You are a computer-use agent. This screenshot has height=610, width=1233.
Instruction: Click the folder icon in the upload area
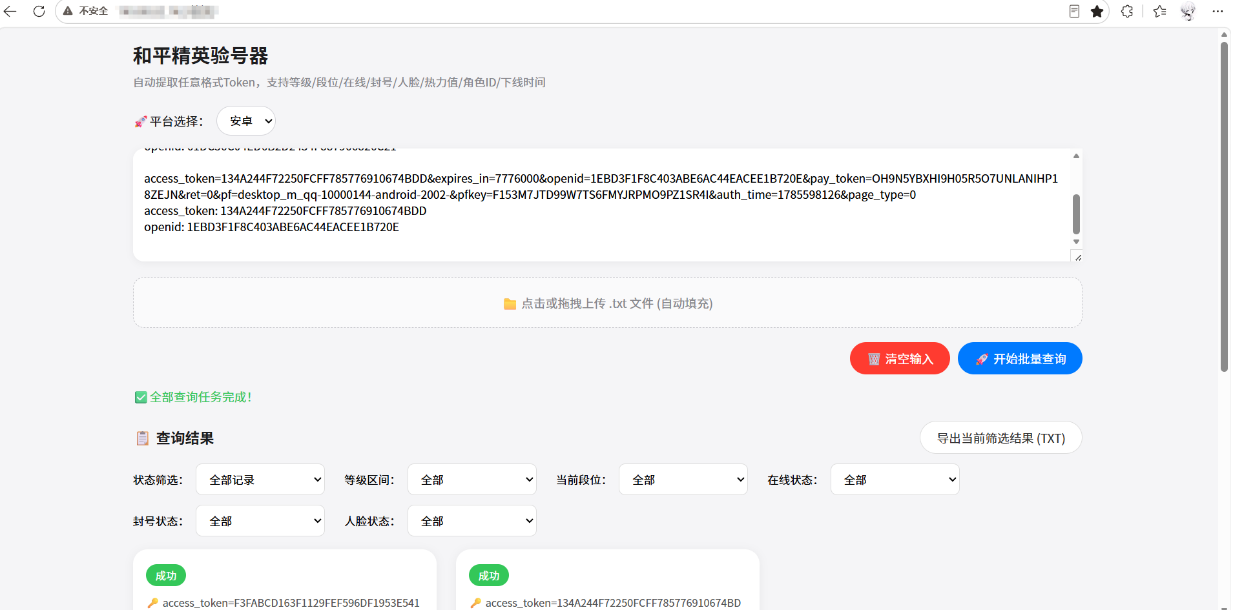click(x=510, y=303)
